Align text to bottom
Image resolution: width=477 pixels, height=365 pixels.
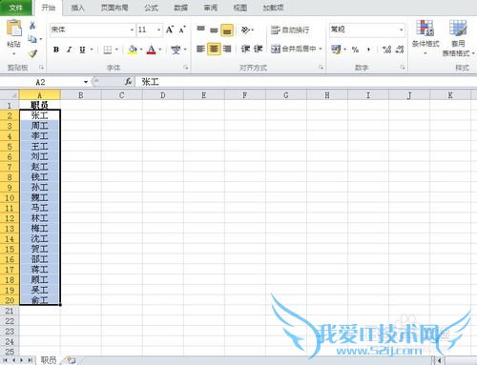click(x=227, y=30)
